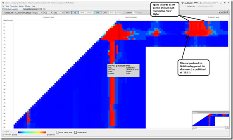Close the Forecast Convergence tab
Image resolution: width=233 pixels, height=140 pixels.
click(x=41, y=9)
